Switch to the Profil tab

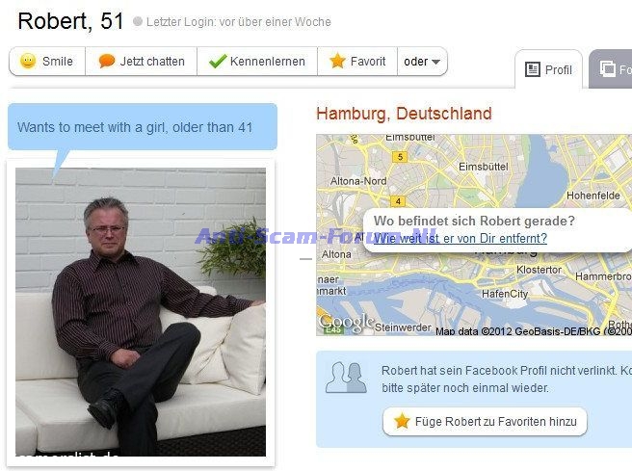[x=548, y=69]
